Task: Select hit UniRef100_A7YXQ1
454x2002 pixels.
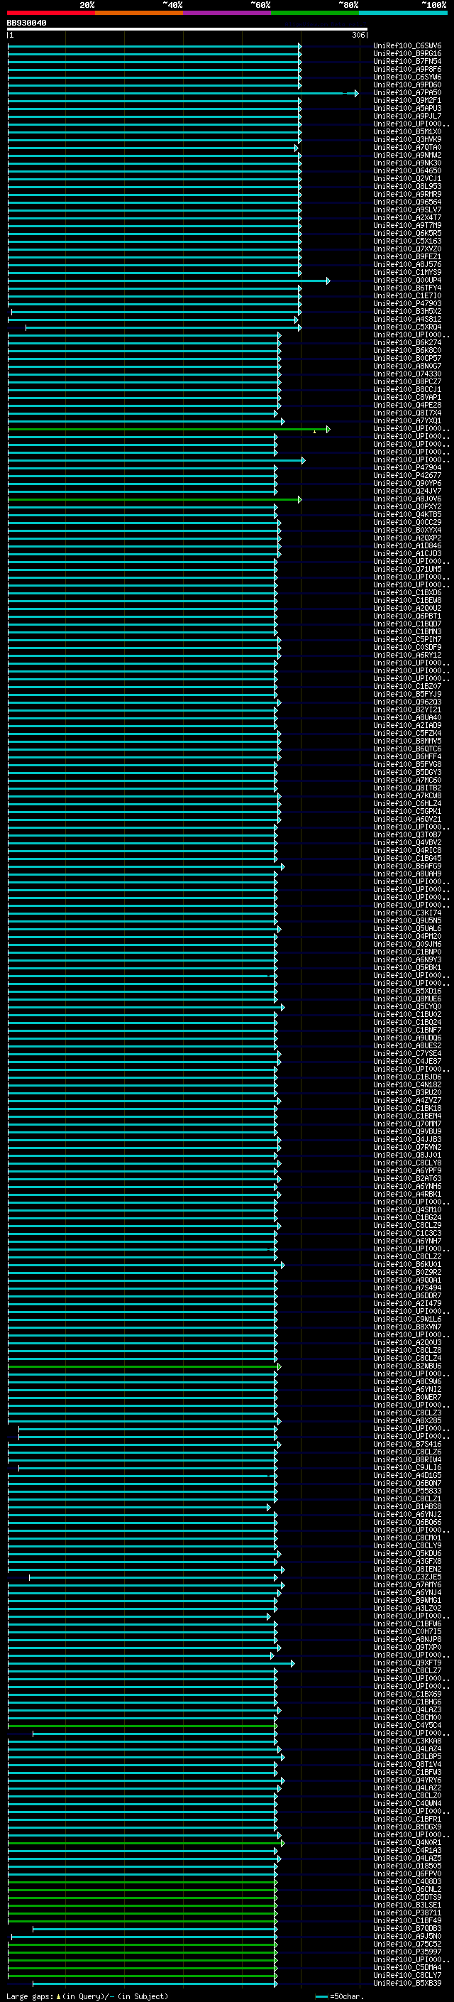Action: pos(407,420)
